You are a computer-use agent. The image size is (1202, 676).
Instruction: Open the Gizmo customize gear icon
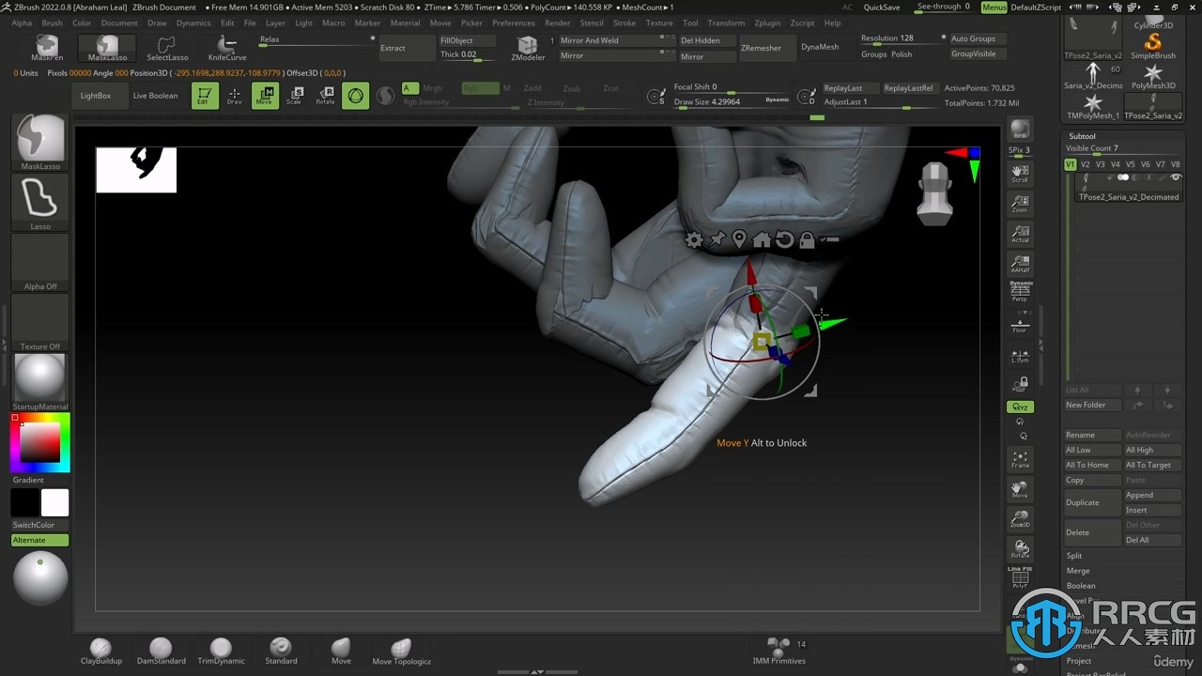(x=693, y=240)
